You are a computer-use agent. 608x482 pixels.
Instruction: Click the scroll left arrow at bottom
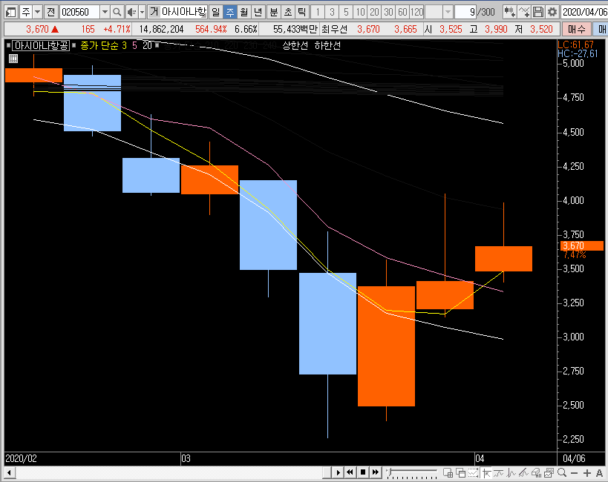click(x=10, y=472)
